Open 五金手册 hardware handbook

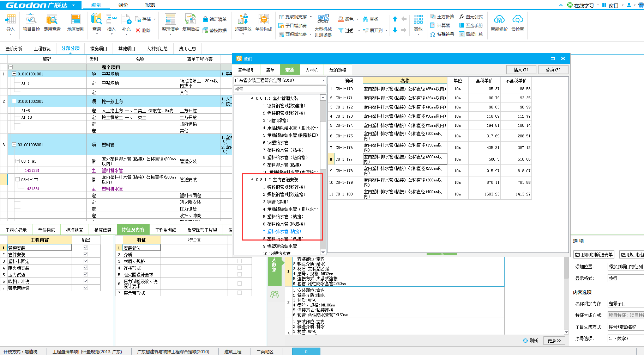click(x=471, y=25)
